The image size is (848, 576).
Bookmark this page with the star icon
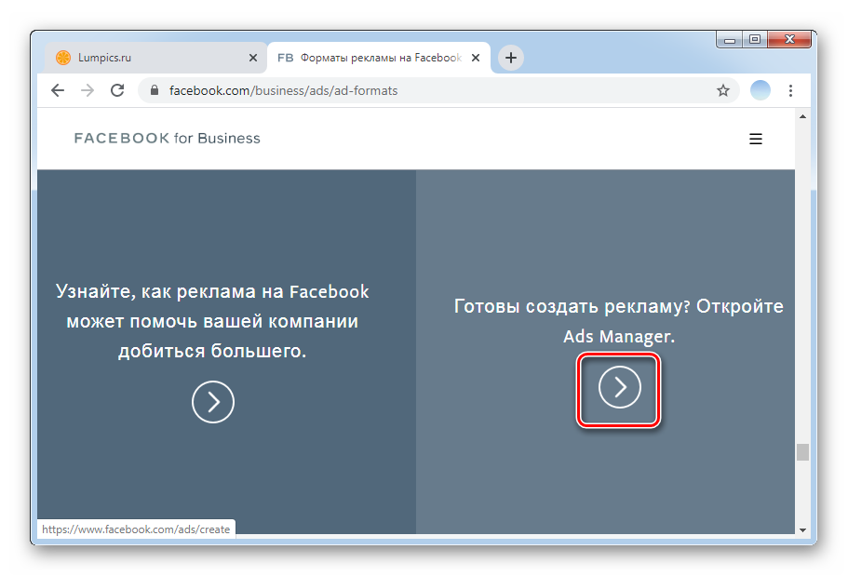(x=722, y=90)
